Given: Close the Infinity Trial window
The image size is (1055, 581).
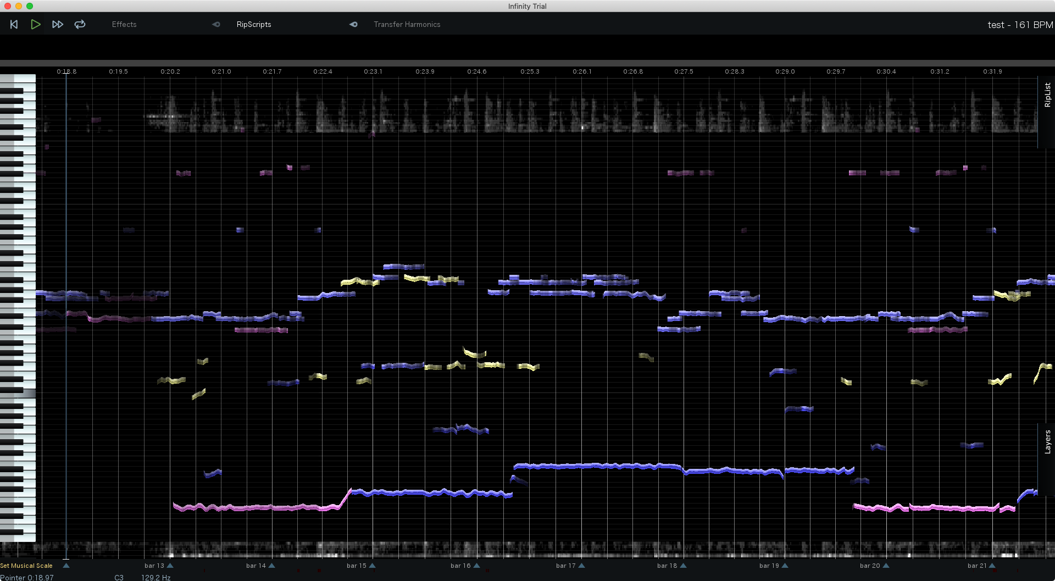Looking at the screenshot, I should 8,6.
